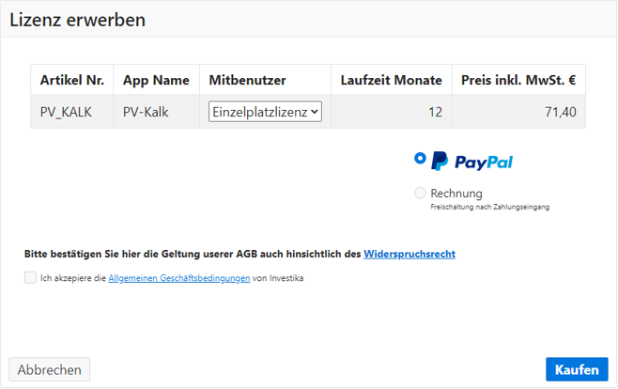618x389 pixels.
Task: Click the Mitbenutzer column header
Action: [265, 80]
